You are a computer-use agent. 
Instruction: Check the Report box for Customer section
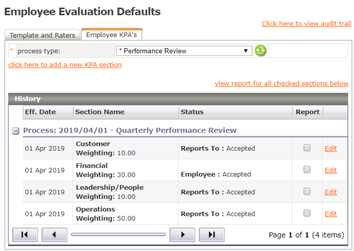tap(307, 148)
